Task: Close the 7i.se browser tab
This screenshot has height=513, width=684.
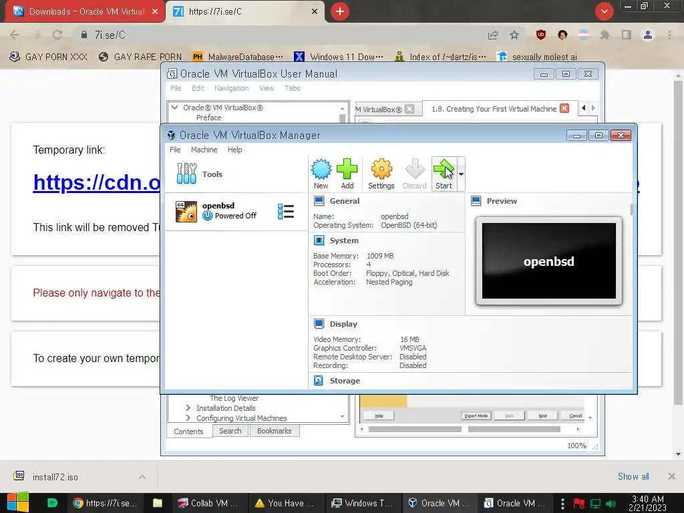Action: point(314,12)
